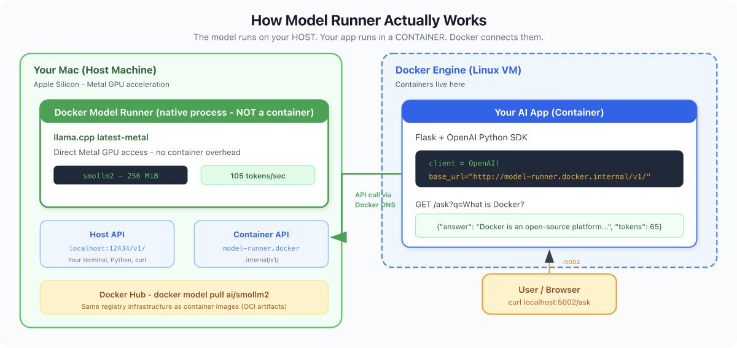The height and width of the screenshot is (348, 737).
Task: Click the ':5002' port label
Action: pos(571,262)
